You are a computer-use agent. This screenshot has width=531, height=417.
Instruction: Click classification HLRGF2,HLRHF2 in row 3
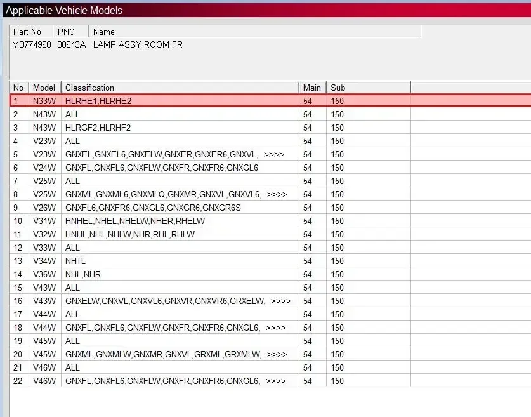98,128
